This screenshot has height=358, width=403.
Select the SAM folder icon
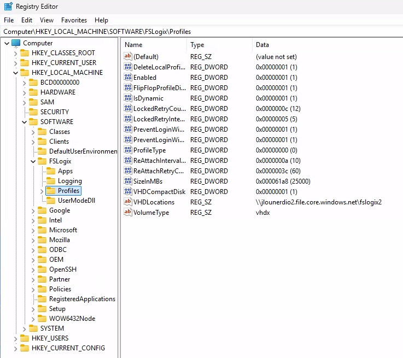33,102
